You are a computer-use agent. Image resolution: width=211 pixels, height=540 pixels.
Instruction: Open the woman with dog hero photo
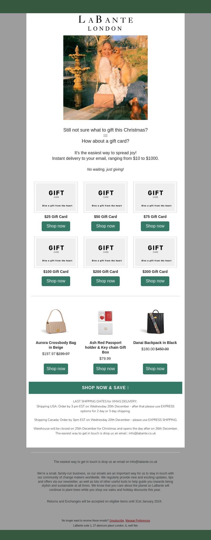[105, 78]
